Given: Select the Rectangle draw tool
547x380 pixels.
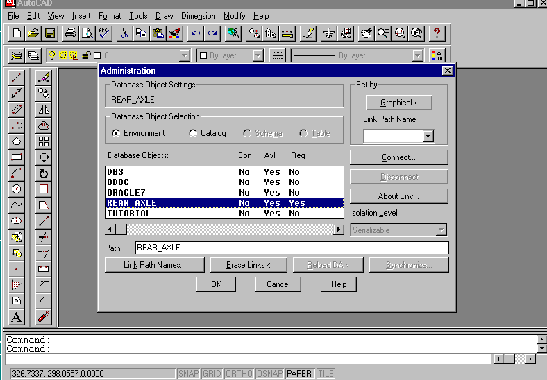Looking at the screenshot, I should click(x=17, y=157).
